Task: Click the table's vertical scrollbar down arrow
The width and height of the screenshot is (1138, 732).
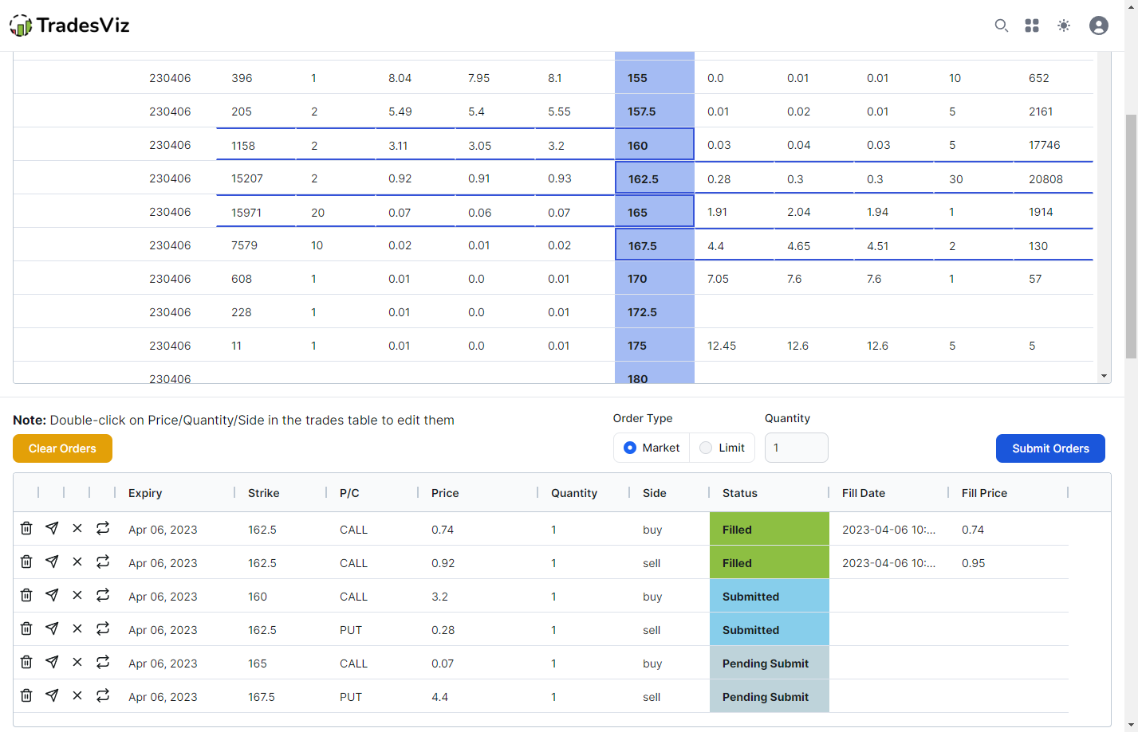Action: coord(1103,374)
